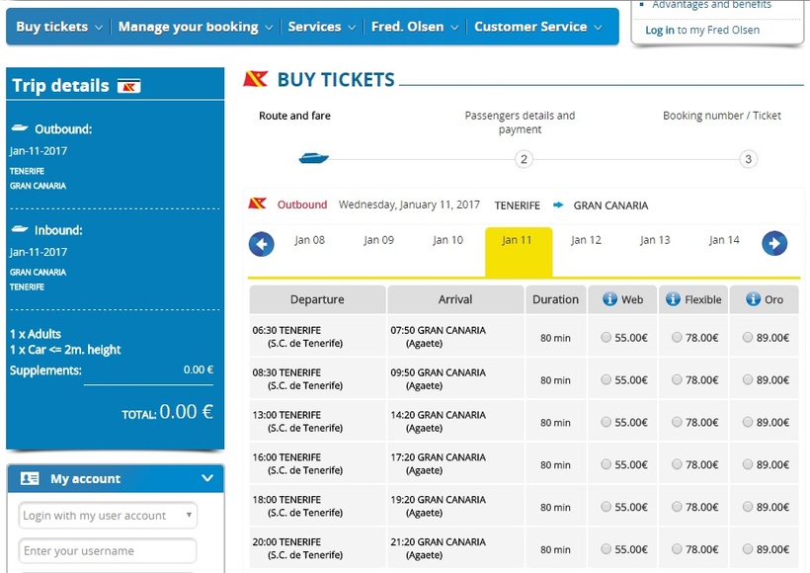Select Flexible fare for 13:00 departure
The height and width of the screenshot is (573, 810).
pos(677,422)
